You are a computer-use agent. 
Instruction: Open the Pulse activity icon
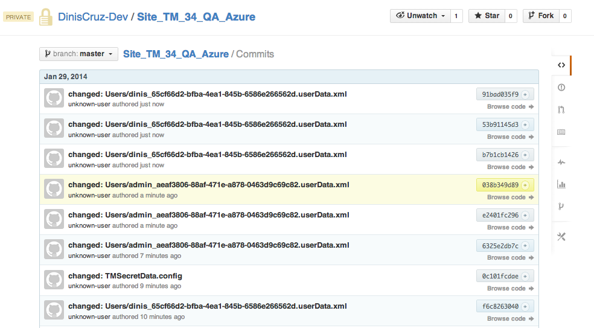pyautogui.click(x=561, y=162)
